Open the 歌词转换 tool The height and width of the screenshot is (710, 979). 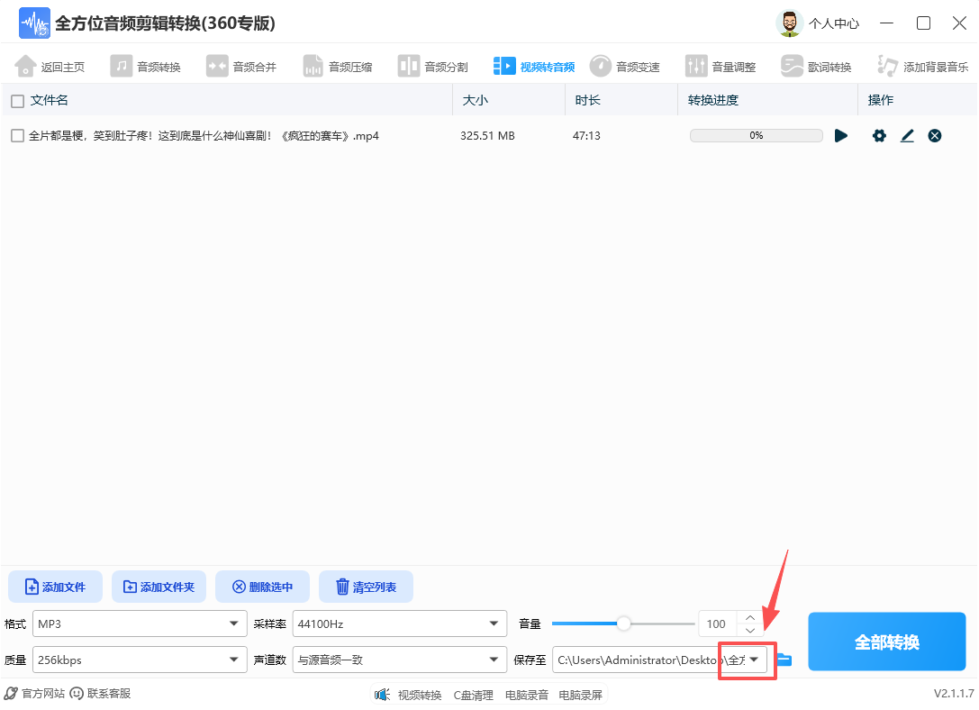click(x=815, y=65)
